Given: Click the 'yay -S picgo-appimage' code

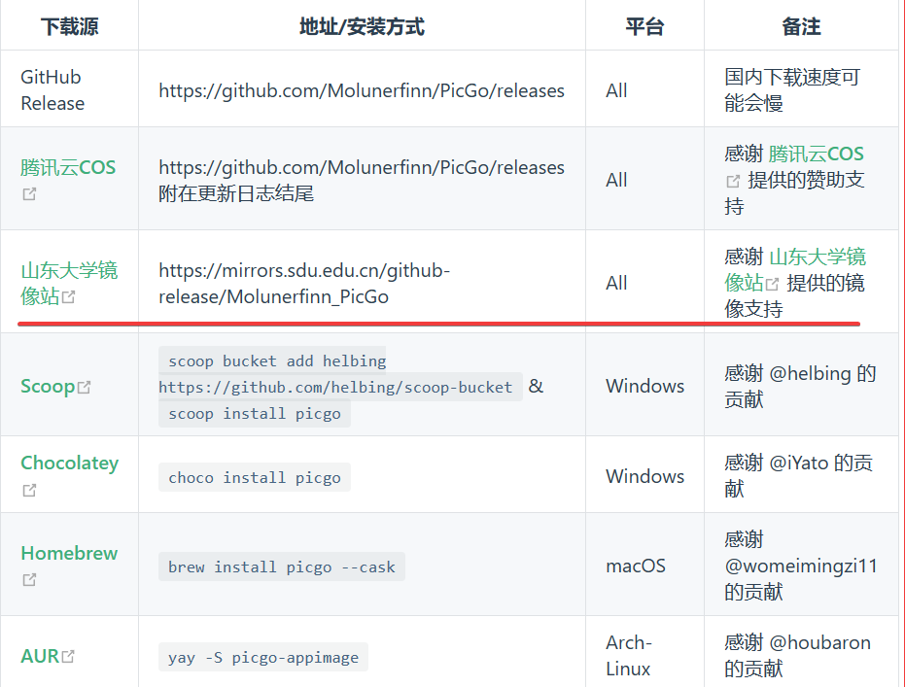Looking at the screenshot, I should click(x=263, y=657).
